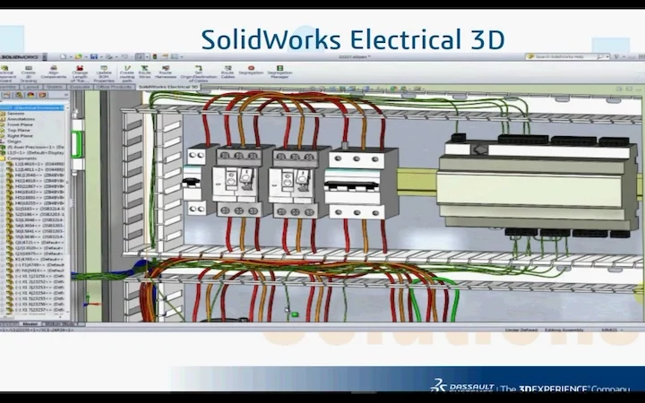Open the ConfigurationManager tab icon
This screenshot has height=403, width=645.
click(30, 96)
